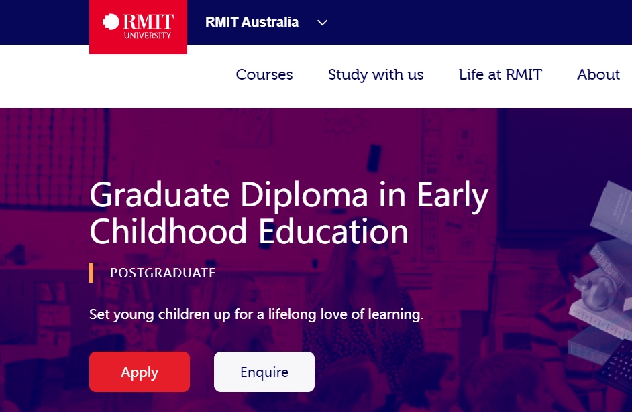Expand the RMIT Australia chevron arrow
Image resolution: width=632 pixels, height=412 pixels.
[x=322, y=23]
